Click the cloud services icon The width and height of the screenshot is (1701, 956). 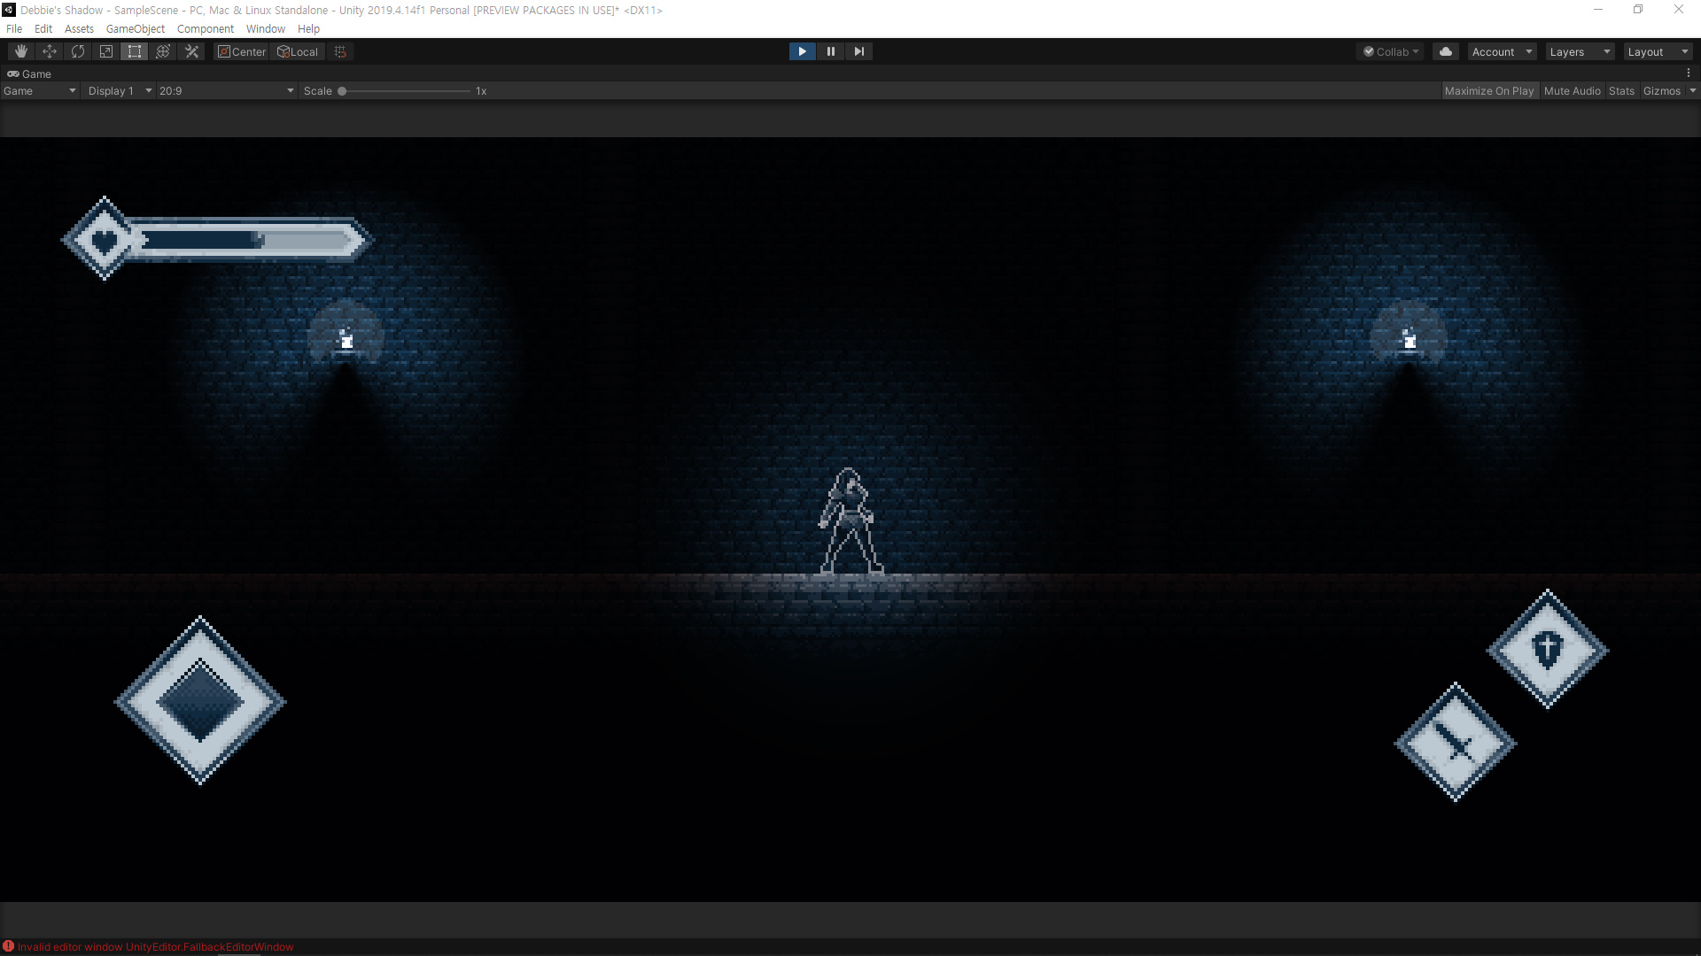pos(1446,51)
